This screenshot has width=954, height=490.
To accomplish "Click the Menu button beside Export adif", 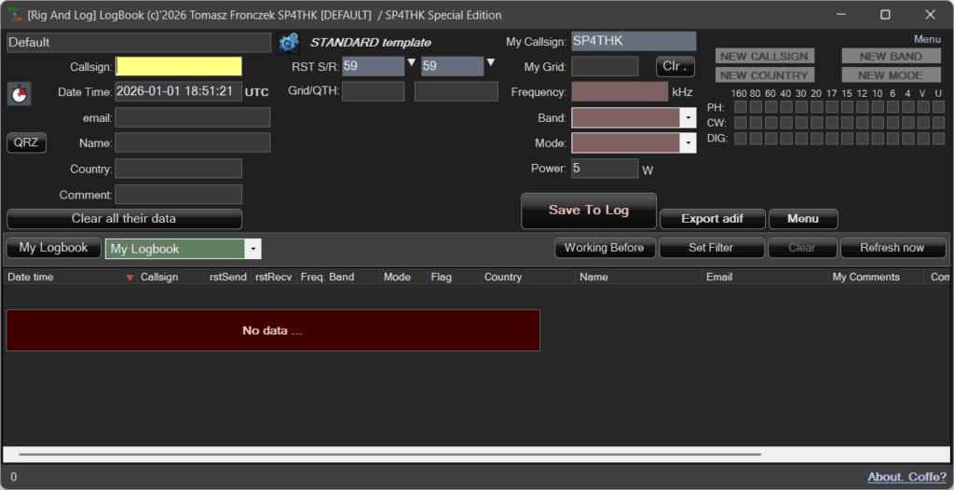I will [x=802, y=219].
